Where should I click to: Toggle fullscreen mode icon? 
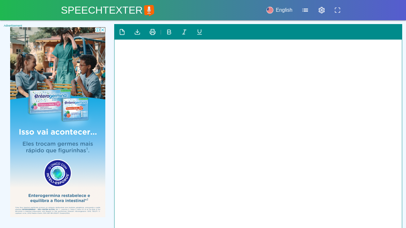point(337,10)
